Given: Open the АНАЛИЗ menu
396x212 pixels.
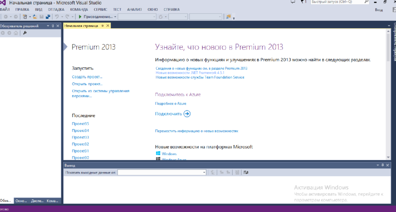Looking at the screenshot, I should click(x=134, y=10).
